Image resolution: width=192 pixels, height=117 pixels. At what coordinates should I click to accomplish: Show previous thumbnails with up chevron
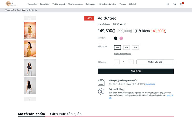(x=30, y=18)
